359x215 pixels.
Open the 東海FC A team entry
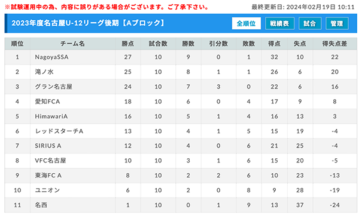[48, 176]
